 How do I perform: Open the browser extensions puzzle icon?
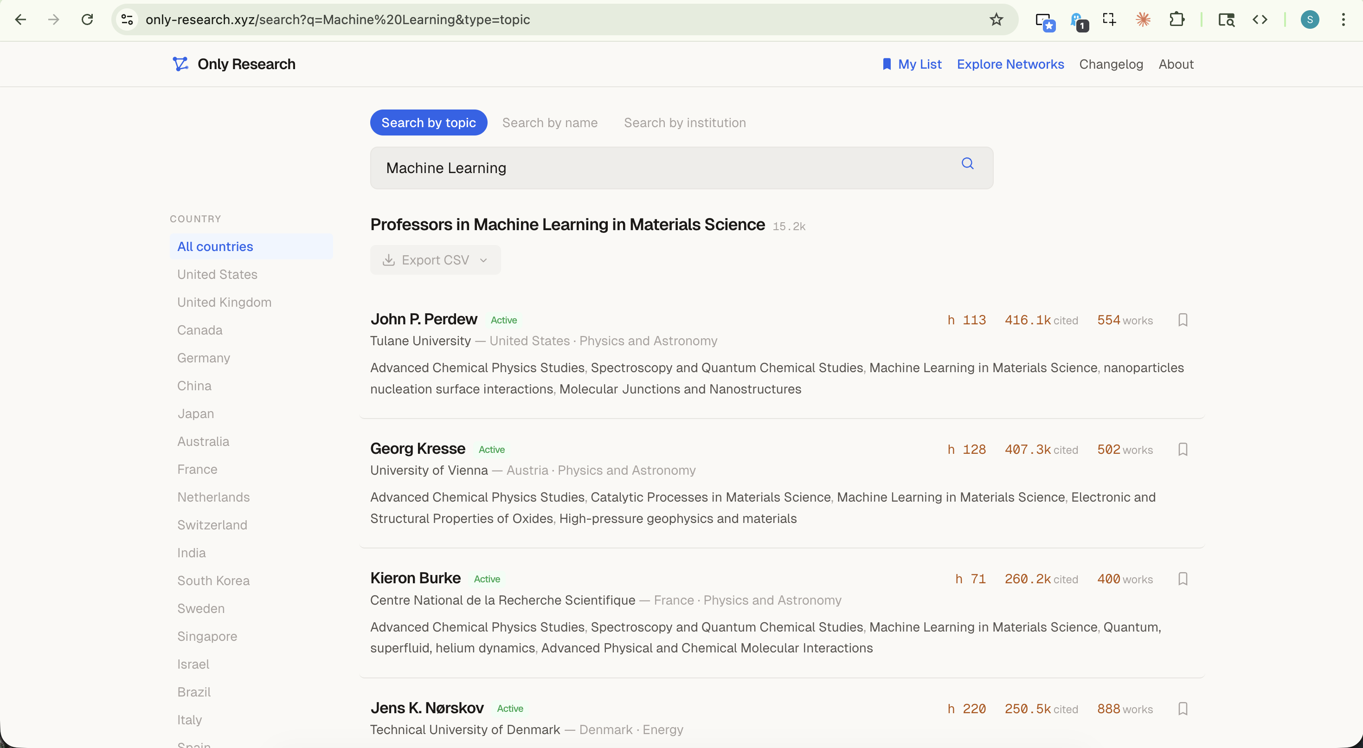1177,19
